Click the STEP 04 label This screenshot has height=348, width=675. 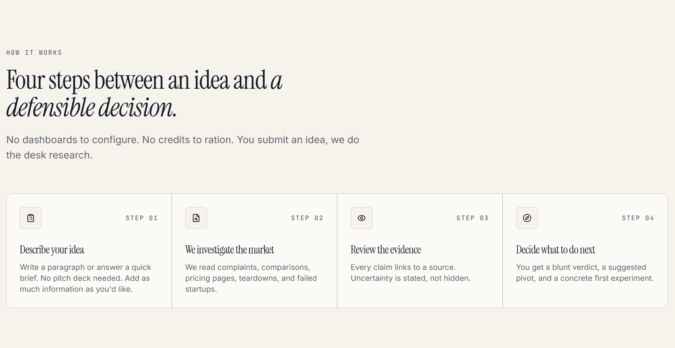(x=638, y=218)
